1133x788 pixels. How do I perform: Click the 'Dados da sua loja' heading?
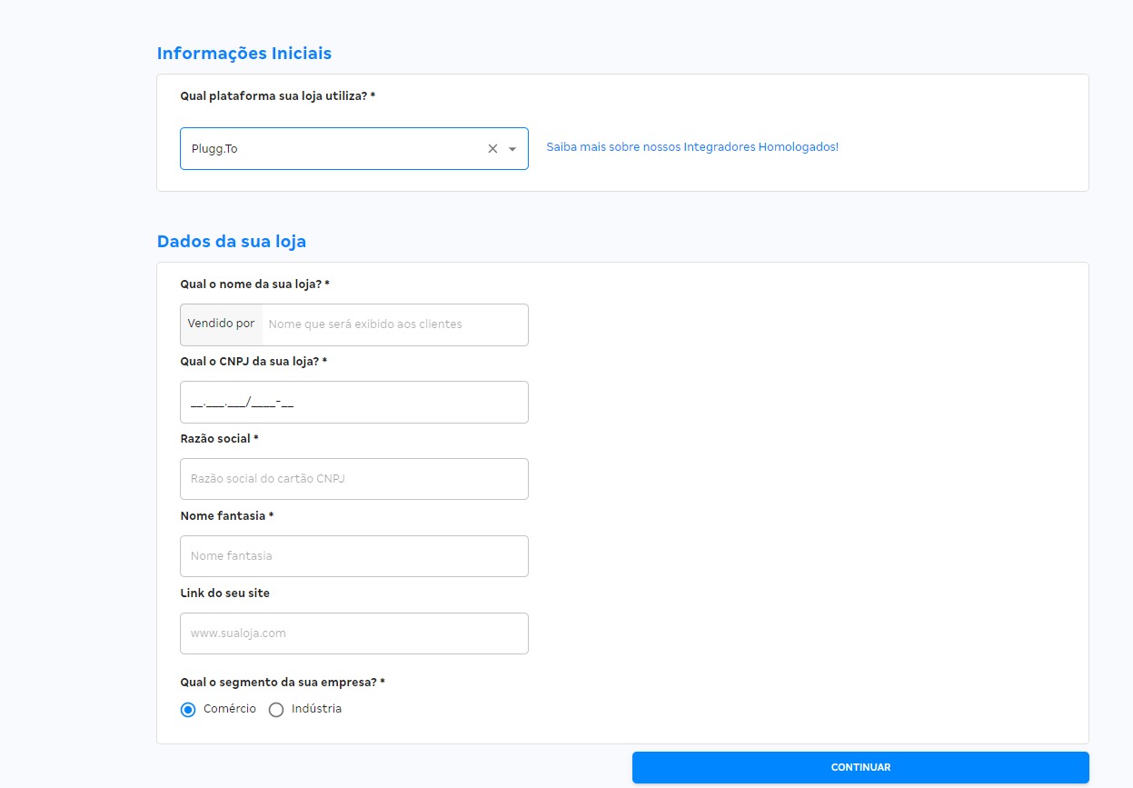tap(231, 242)
